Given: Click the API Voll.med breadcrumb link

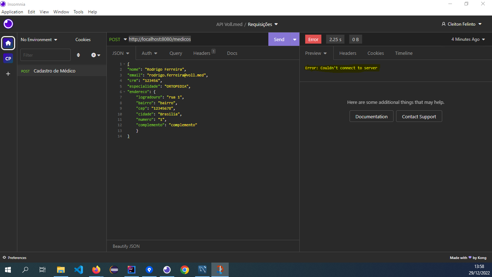Looking at the screenshot, I should tap(229, 24).
